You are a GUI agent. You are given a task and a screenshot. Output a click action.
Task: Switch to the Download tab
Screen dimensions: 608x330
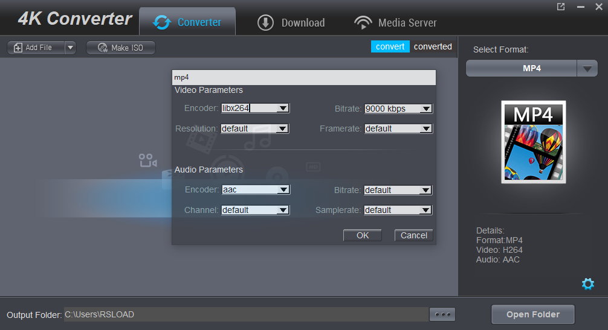tap(291, 22)
